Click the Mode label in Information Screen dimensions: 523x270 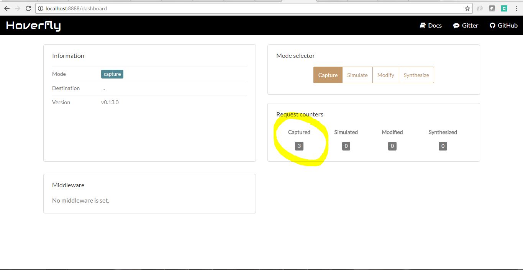pos(59,74)
